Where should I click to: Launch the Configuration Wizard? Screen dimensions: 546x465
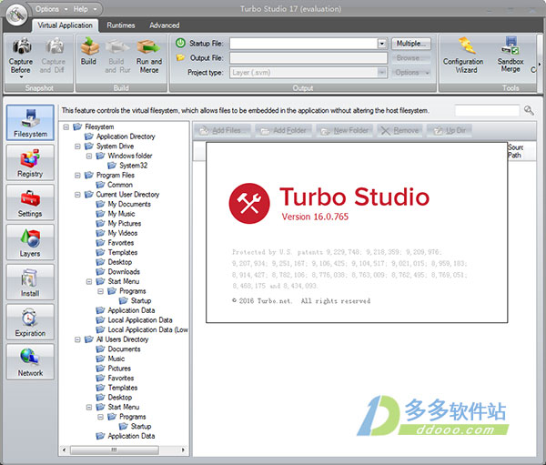pos(463,56)
